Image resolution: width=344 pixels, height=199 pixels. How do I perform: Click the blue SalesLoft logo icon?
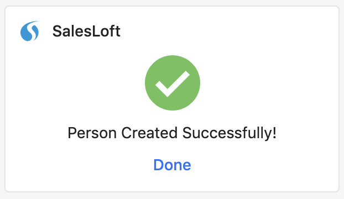click(30, 31)
